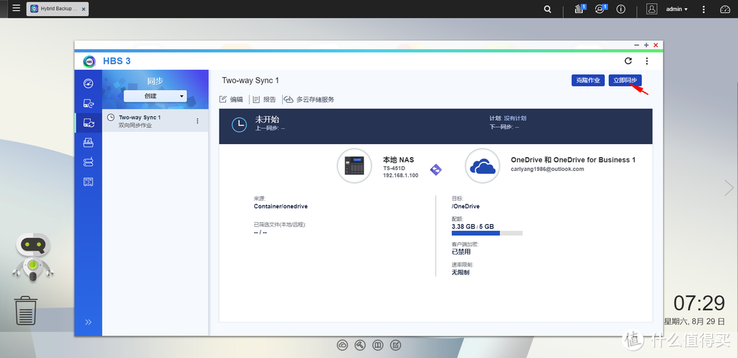Viewport: 738px width, 358px height.
Task: Click the Two-way Sync 1 heading
Action: tap(250, 81)
